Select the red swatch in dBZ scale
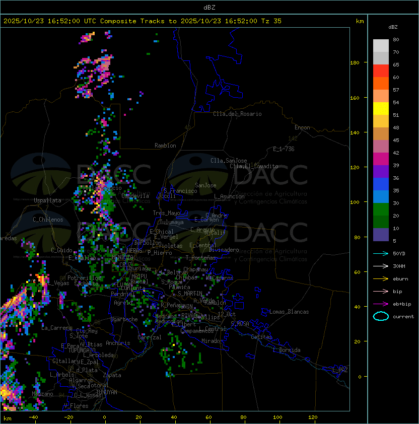Image resolution: width=419 pixels, height=424 pixels. click(x=381, y=71)
